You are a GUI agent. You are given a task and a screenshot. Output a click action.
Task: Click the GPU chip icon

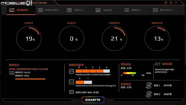pyautogui.click(x=71, y=82)
